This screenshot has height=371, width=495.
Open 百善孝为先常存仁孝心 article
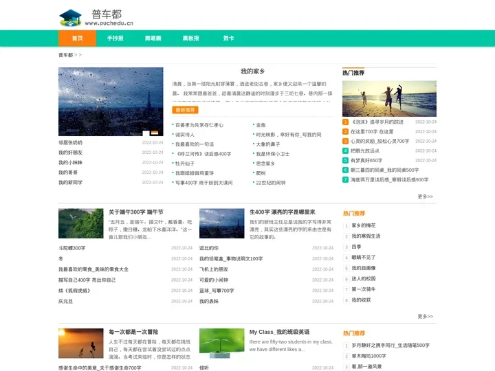pyautogui.click(x=199, y=125)
